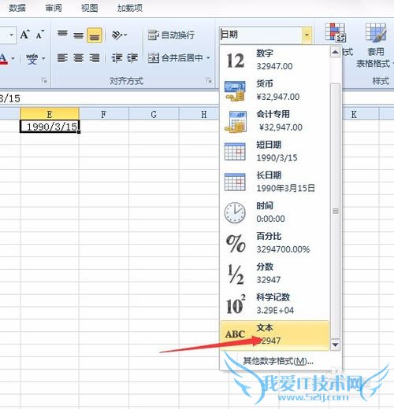Open the 视图 ribbon tab

[90, 8]
